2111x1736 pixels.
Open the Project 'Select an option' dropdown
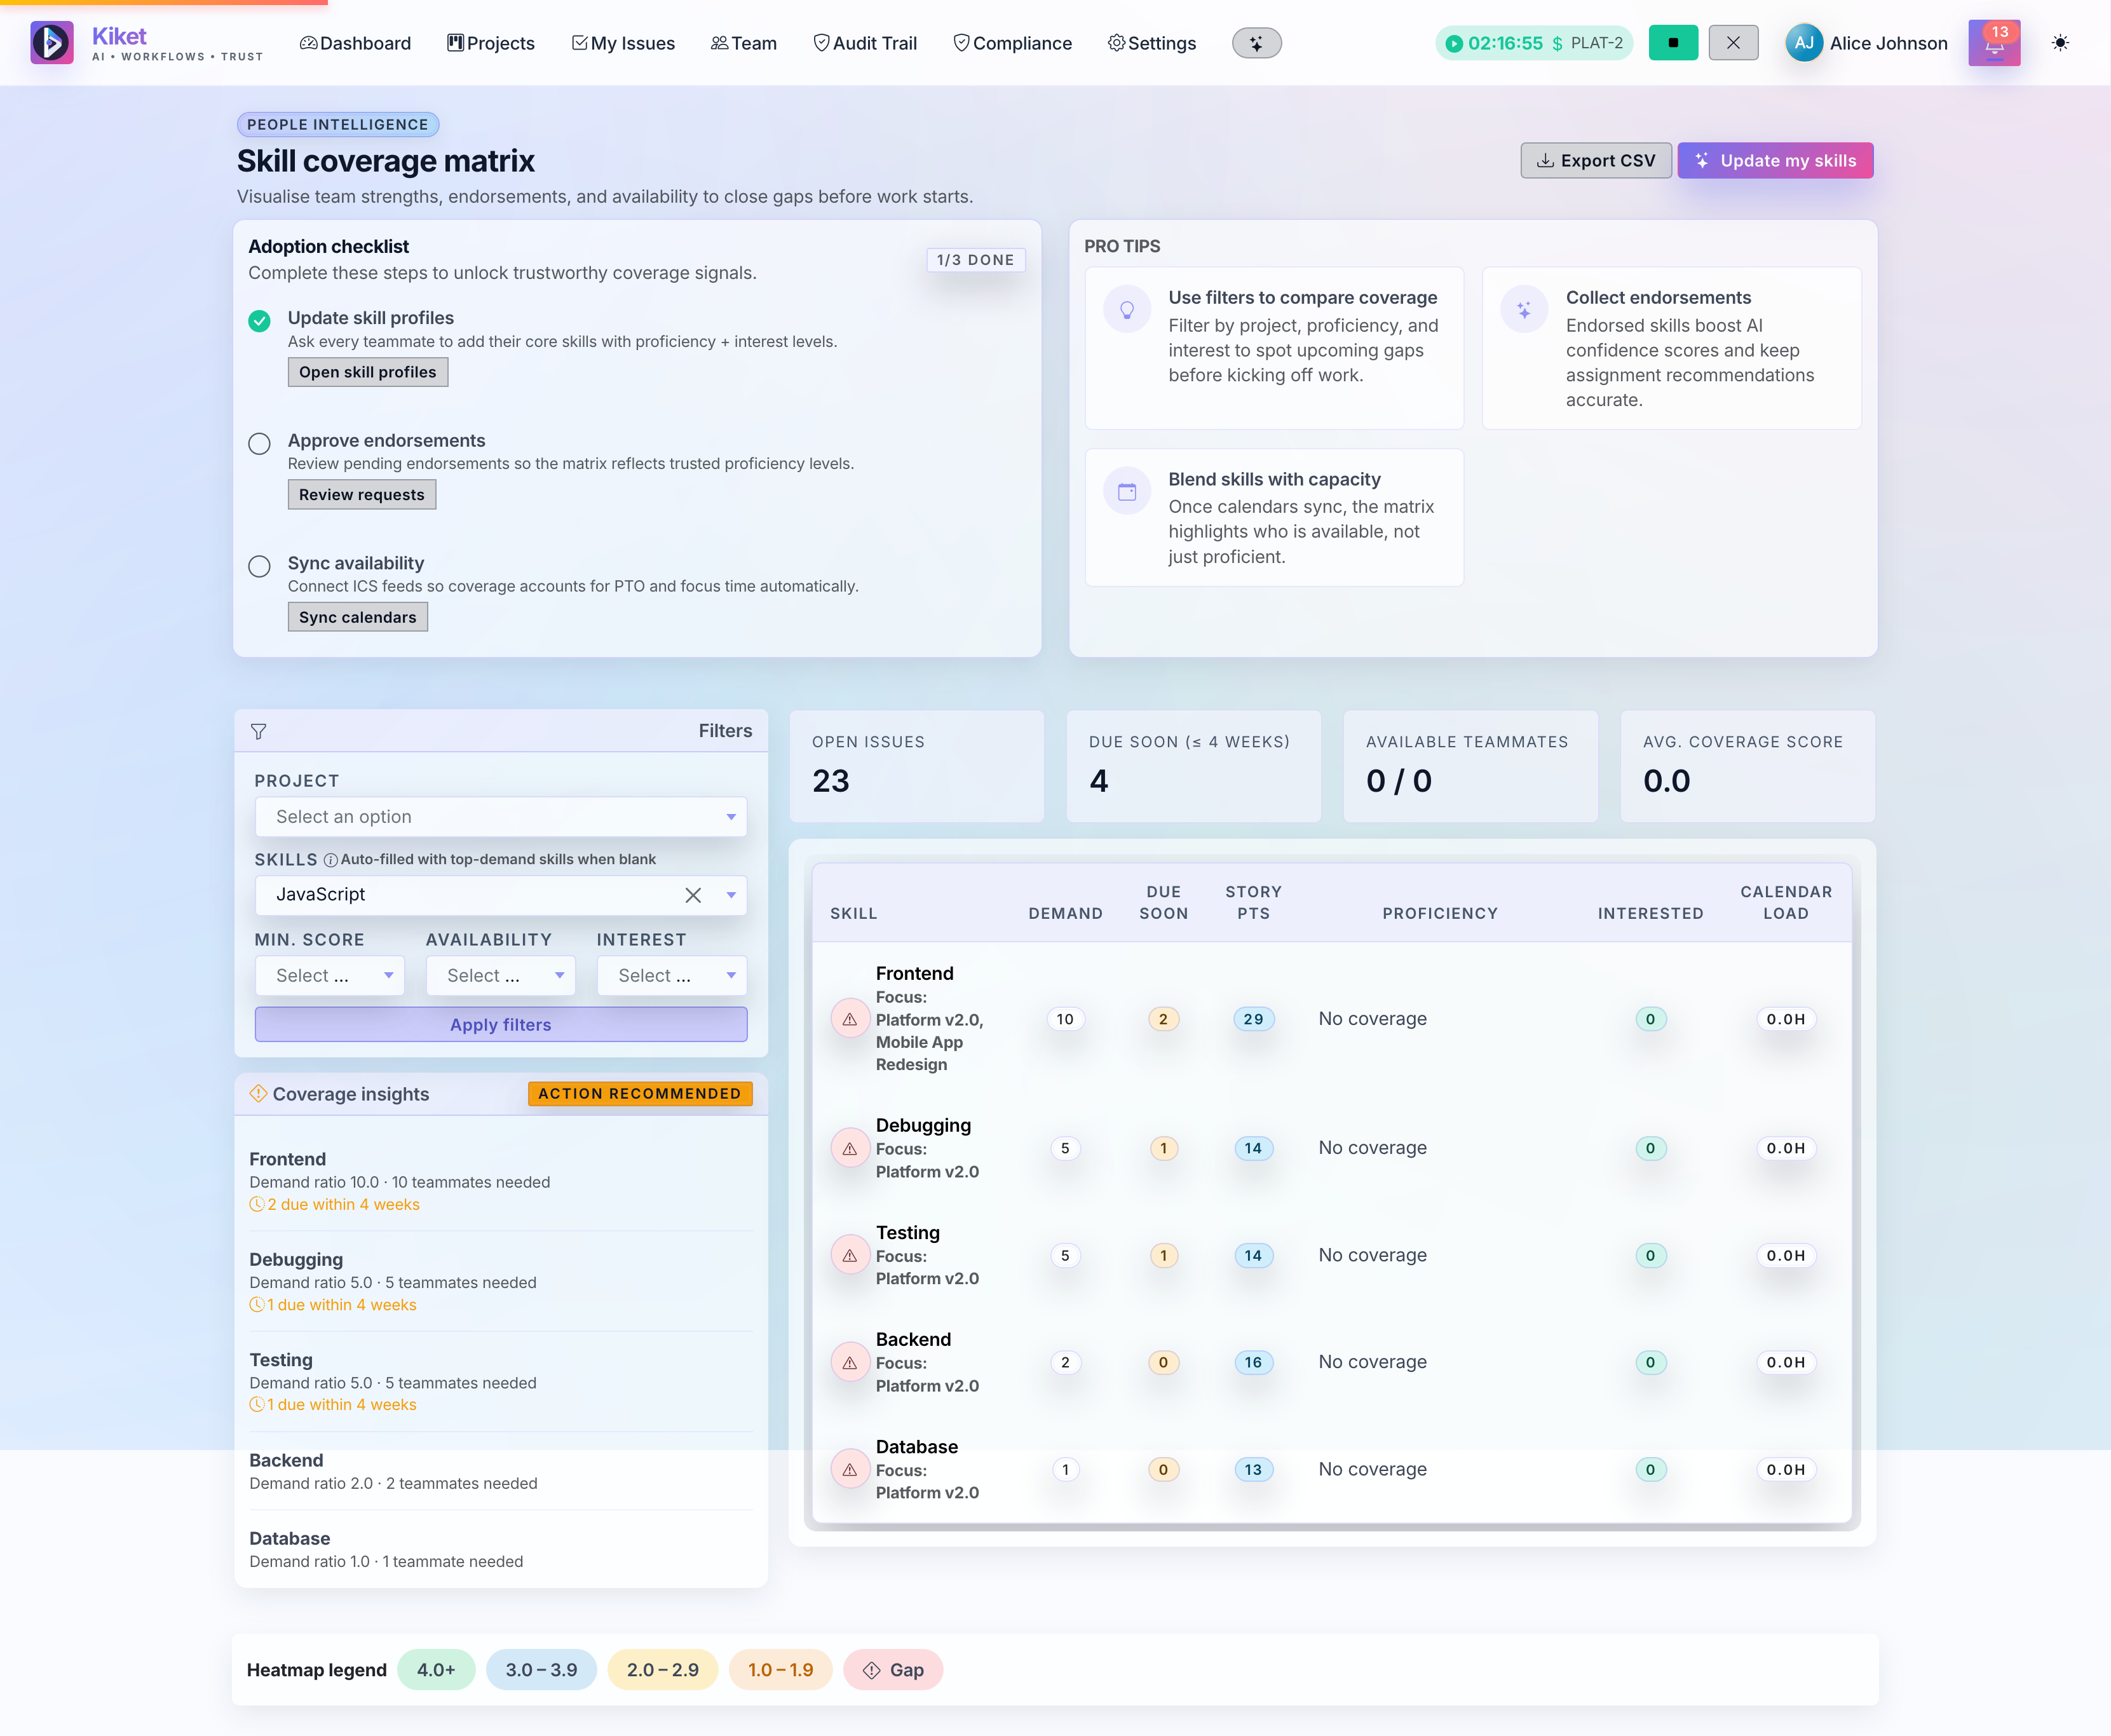[x=500, y=816]
